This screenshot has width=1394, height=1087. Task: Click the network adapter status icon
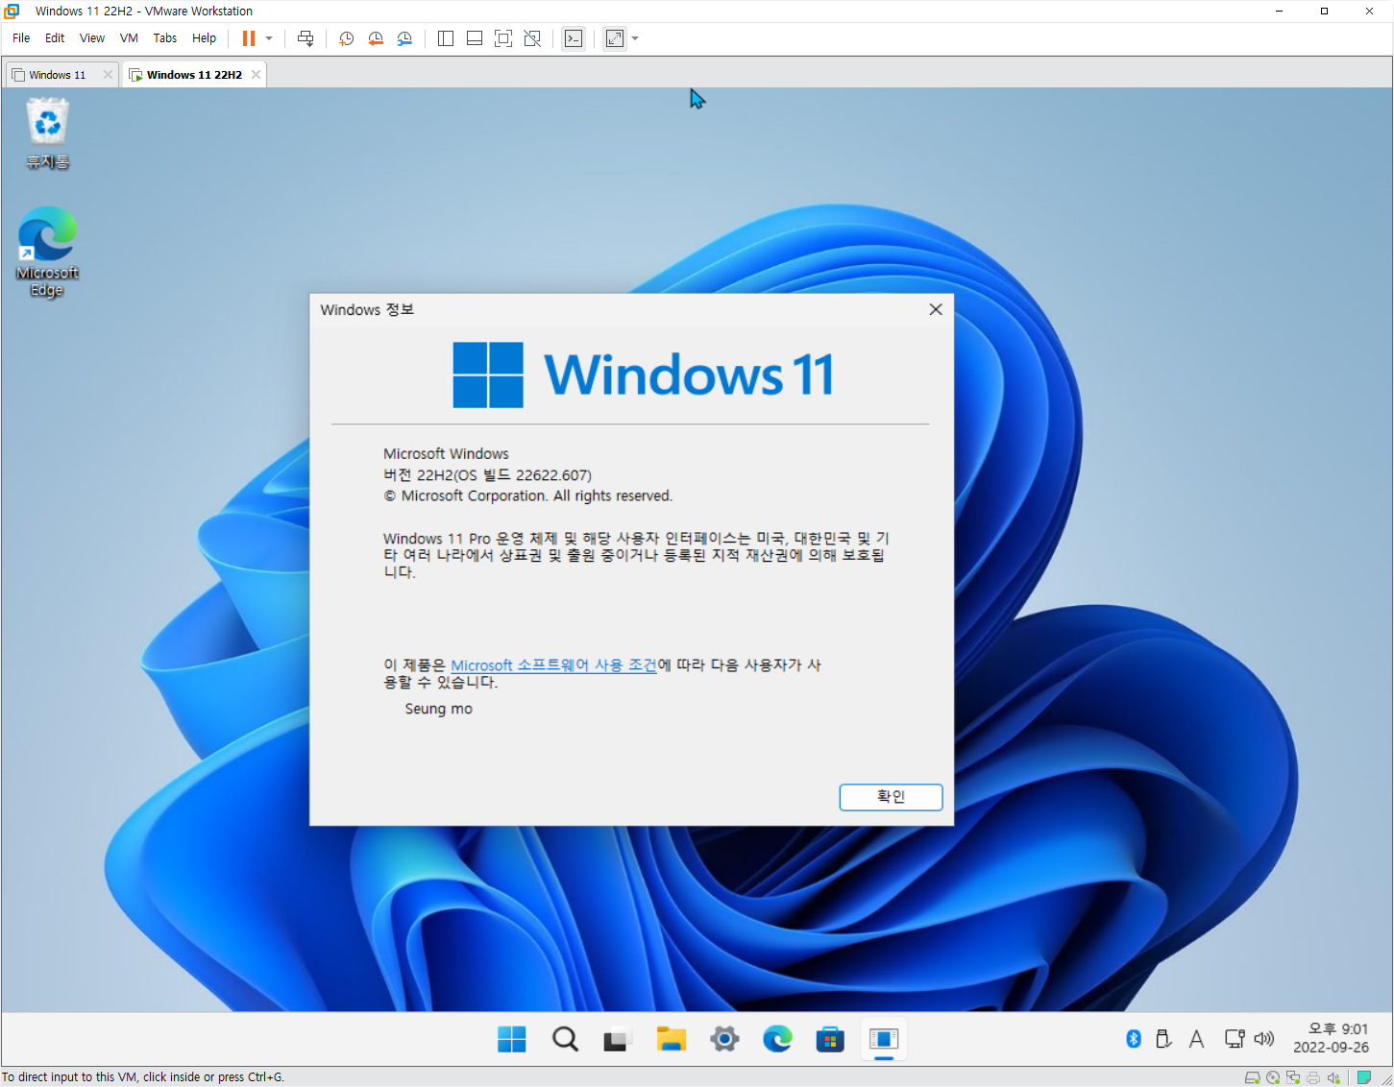[1293, 1077]
